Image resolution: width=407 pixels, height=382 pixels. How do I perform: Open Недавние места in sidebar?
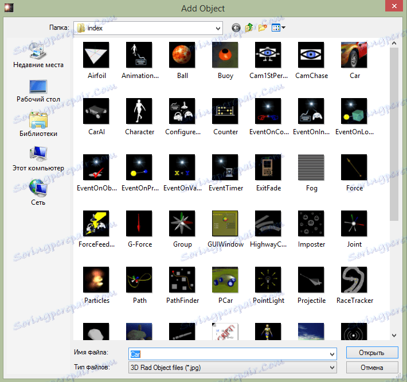tap(38, 55)
